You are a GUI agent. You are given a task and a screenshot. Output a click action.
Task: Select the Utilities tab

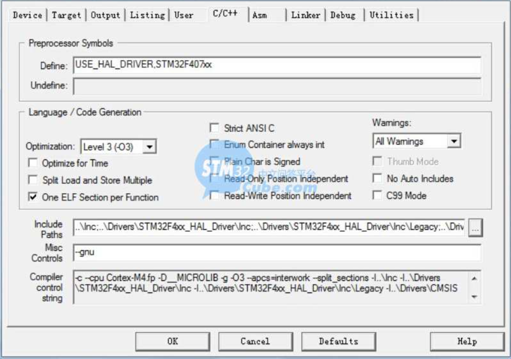391,15
